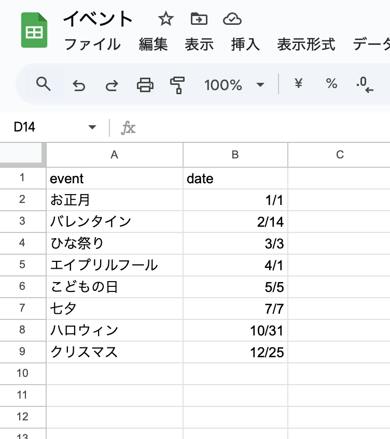Open the 挿入 menu
This screenshot has height=439, width=390.
[245, 44]
